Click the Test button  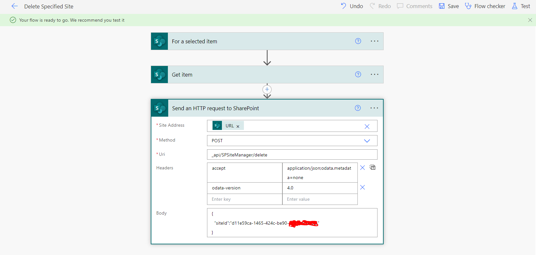pyautogui.click(x=521, y=6)
